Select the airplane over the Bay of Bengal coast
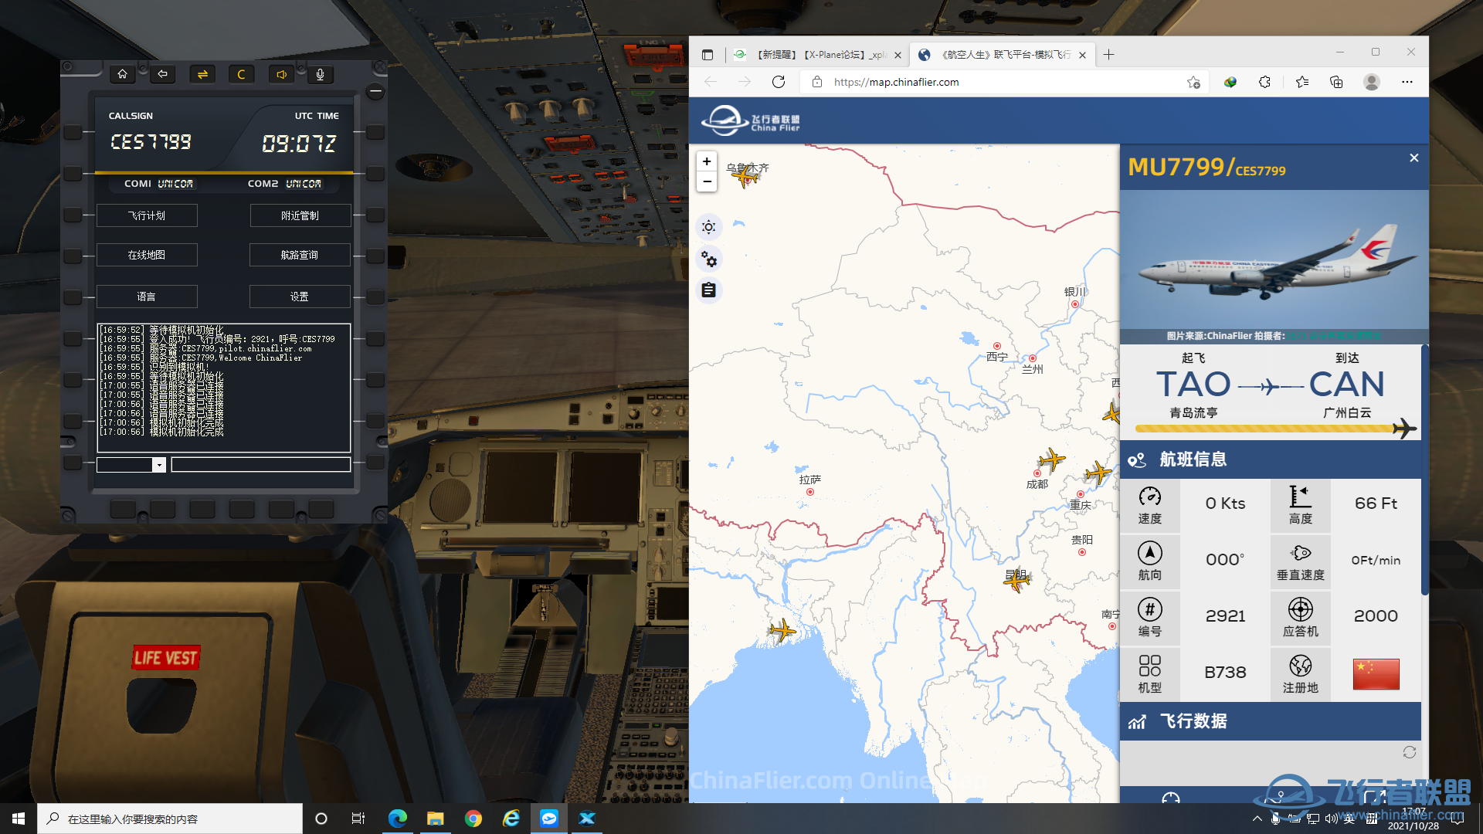1483x834 pixels. click(x=782, y=631)
